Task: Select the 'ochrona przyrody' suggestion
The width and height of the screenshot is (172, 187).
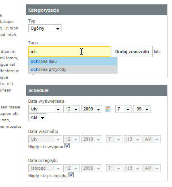Action: coord(73,69)
